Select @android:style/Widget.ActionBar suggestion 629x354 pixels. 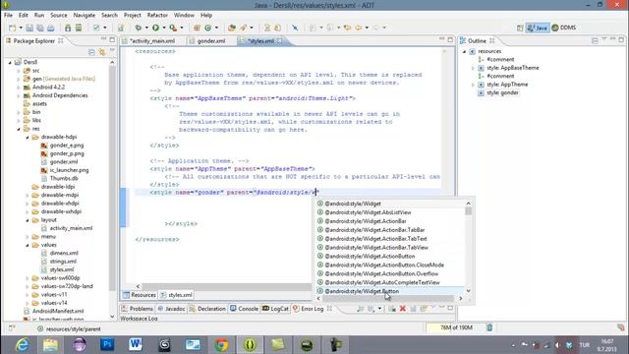390,221
